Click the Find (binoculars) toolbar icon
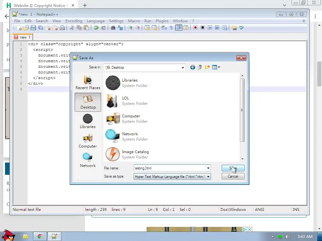 (x=113, y=28)
